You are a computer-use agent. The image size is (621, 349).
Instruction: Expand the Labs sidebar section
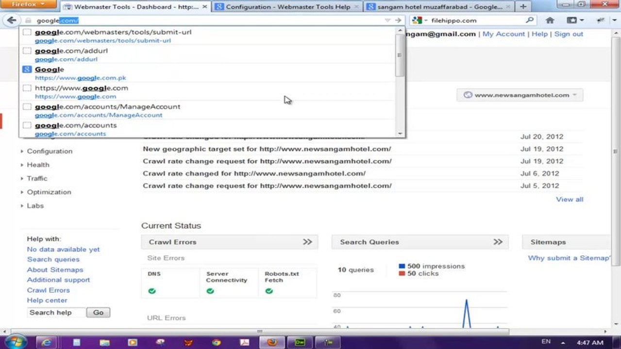35,206
